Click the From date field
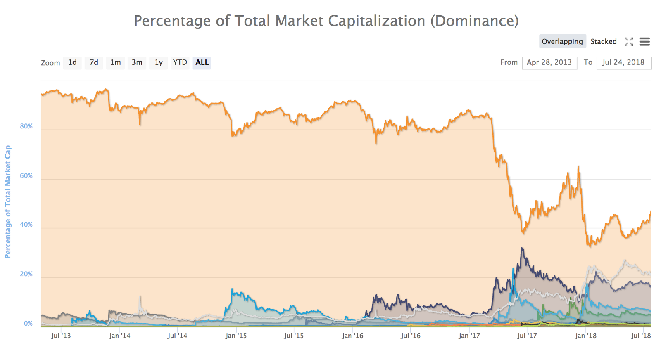Screen dimensions: 661x348 click(x=549, y=63)
